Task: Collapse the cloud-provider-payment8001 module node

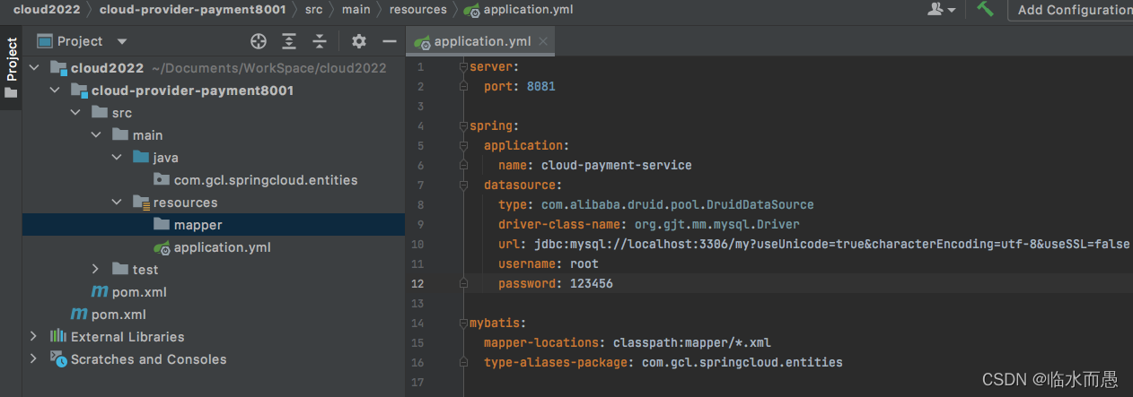Action: click(55, 90)
